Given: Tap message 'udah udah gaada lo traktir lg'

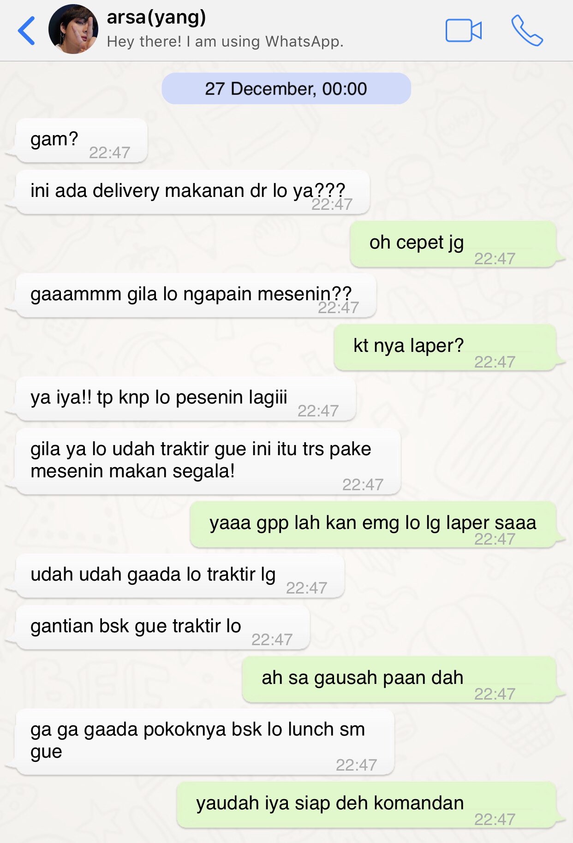Looking at the screenshot, I should 180,576.
